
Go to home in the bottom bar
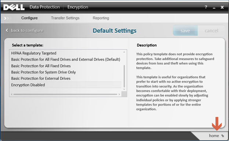[x=214, y=136]
